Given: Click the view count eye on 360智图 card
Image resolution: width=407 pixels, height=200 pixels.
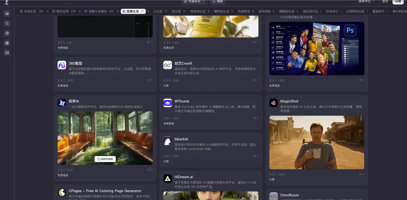Looking at the screenshot, I should (149, 80).
